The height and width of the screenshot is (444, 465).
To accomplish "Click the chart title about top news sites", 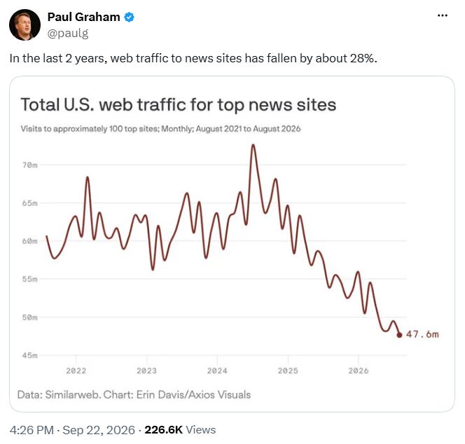I will tap(179, 105).
